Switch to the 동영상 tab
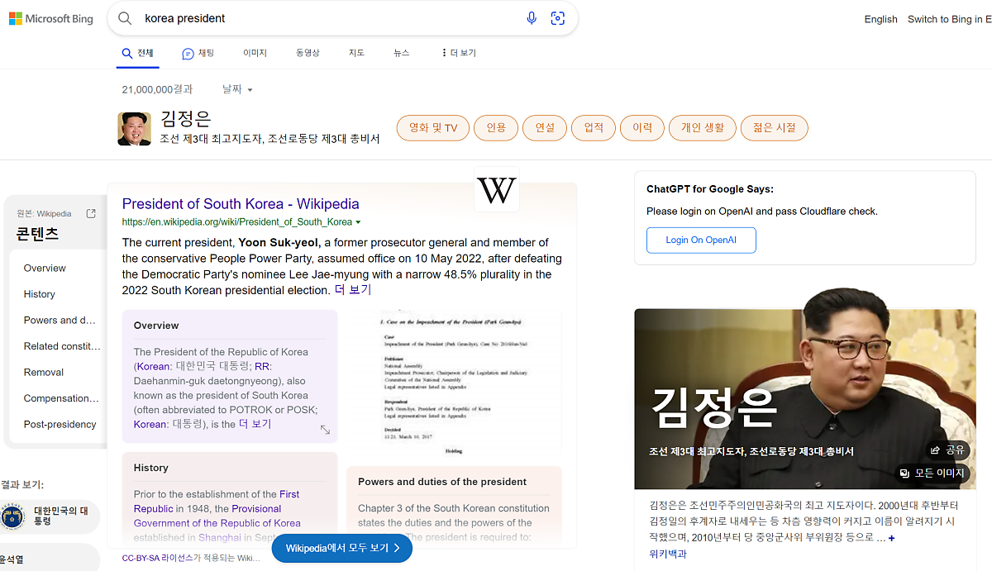 coord(308,53)
